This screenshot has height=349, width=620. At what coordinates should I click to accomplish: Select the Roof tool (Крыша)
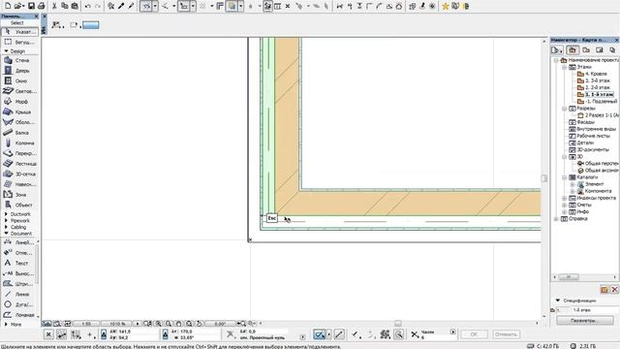click(19, 112)
